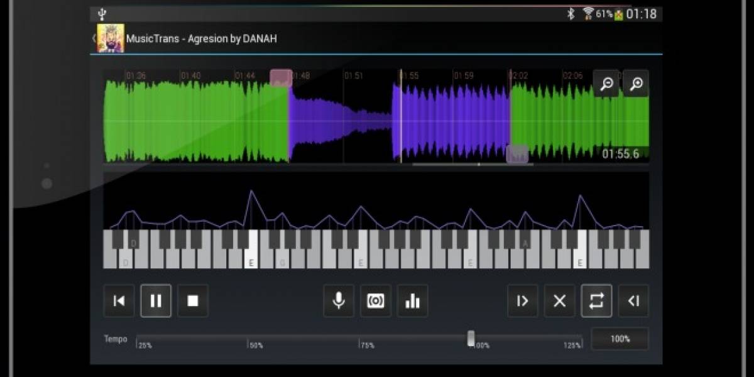Image resolution: width=754 pixels, height=377 pixels.
Task: Tap the USB connection status icon
Action: (102, 14)
